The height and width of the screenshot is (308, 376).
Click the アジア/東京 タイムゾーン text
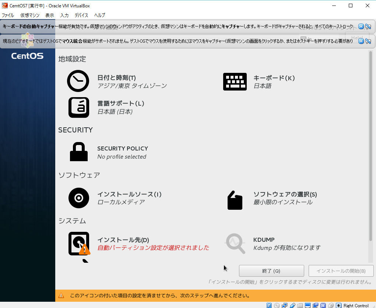click(132, 86)
